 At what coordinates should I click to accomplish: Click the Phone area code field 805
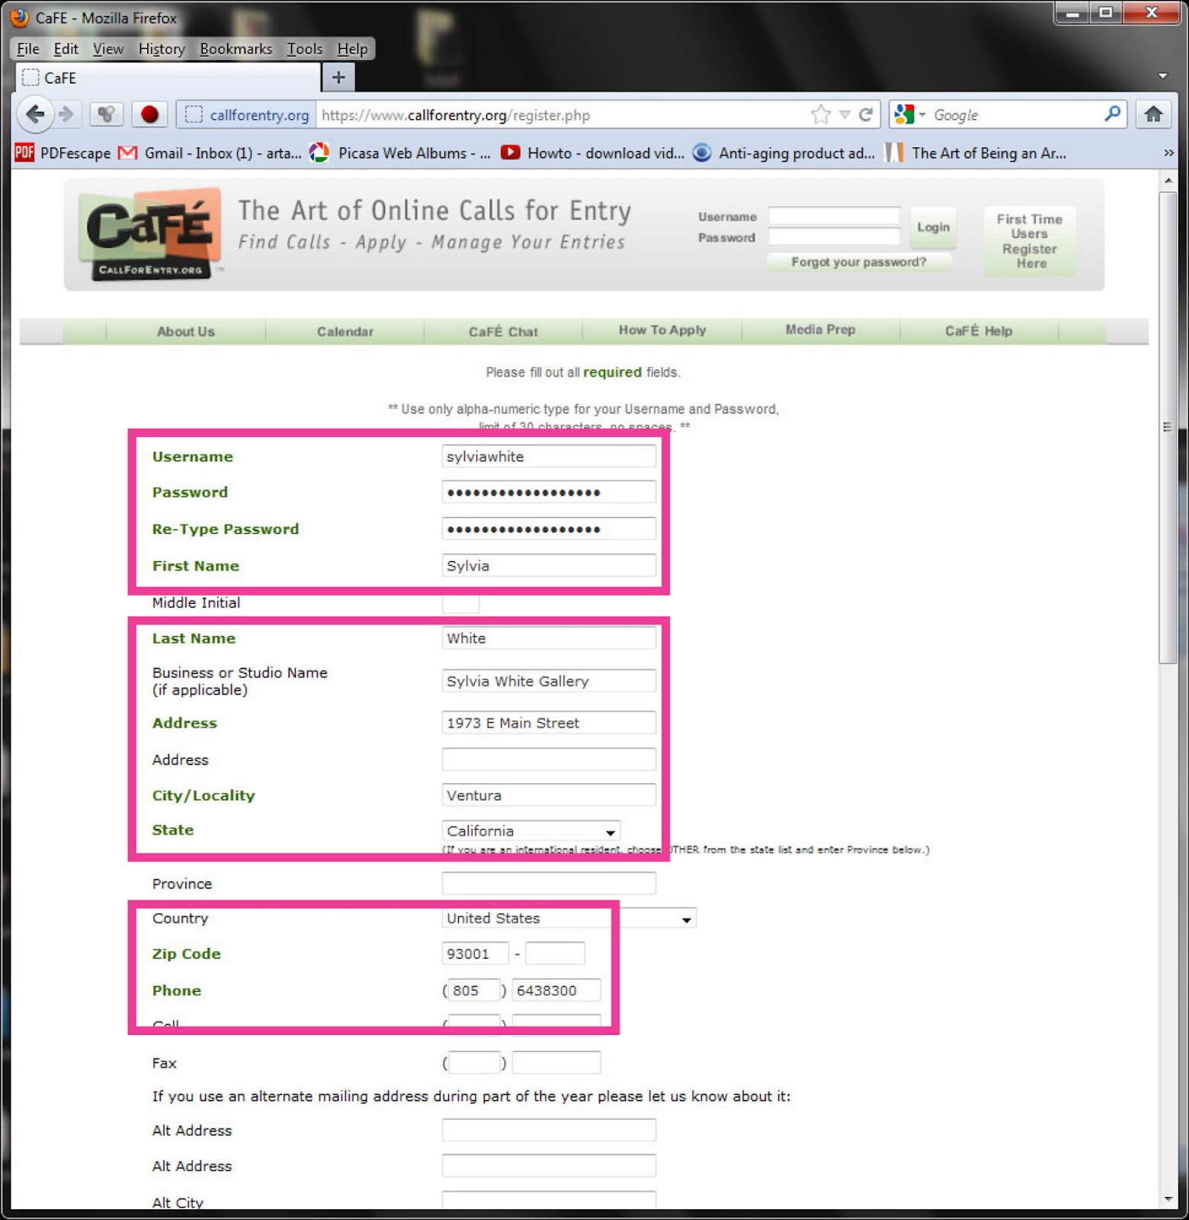click(474, 990)
